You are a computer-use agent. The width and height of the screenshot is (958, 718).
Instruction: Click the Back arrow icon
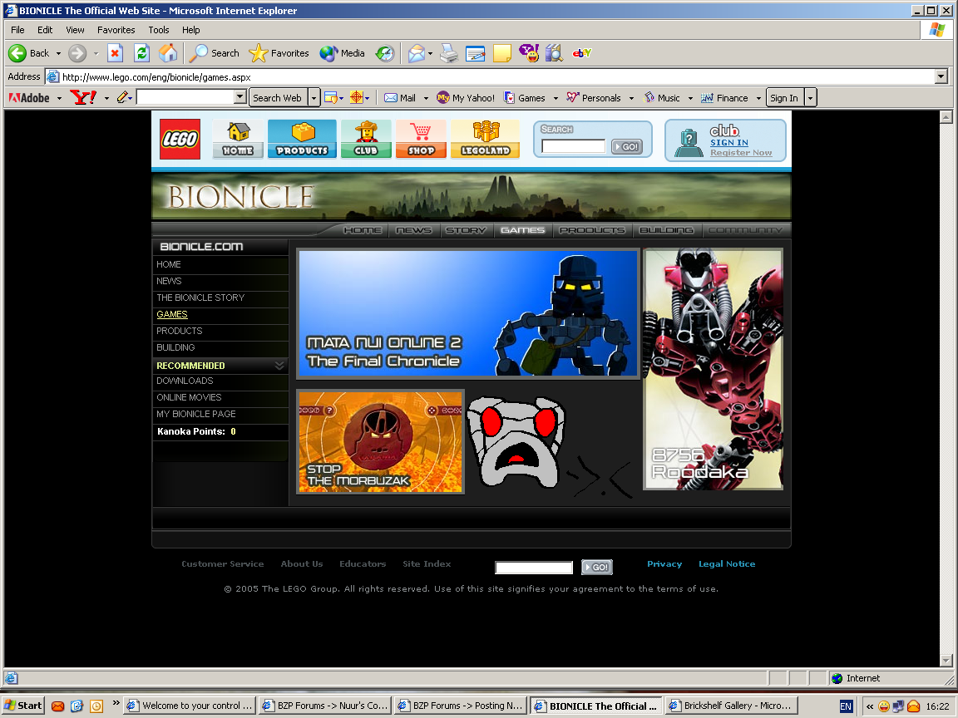17,53
